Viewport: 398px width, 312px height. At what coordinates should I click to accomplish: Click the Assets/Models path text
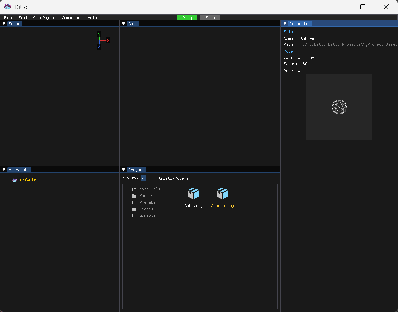pyautogui.click(x=173, y=178)
